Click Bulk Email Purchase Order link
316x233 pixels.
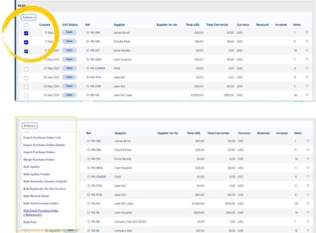pyautogui.click(x=41, y=213)
